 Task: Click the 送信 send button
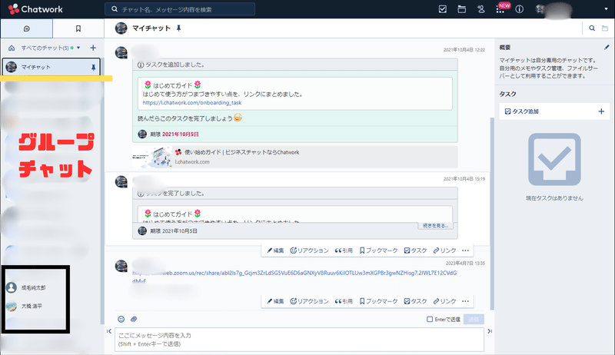coord(474,320)
